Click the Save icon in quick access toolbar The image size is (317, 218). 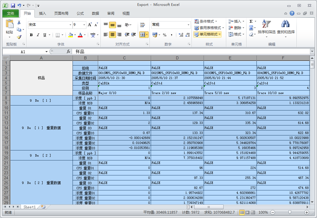(x=13, y=6)
